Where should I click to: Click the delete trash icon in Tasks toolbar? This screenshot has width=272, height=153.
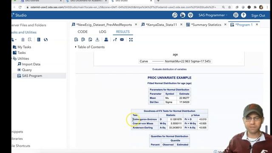click(23, 40)
